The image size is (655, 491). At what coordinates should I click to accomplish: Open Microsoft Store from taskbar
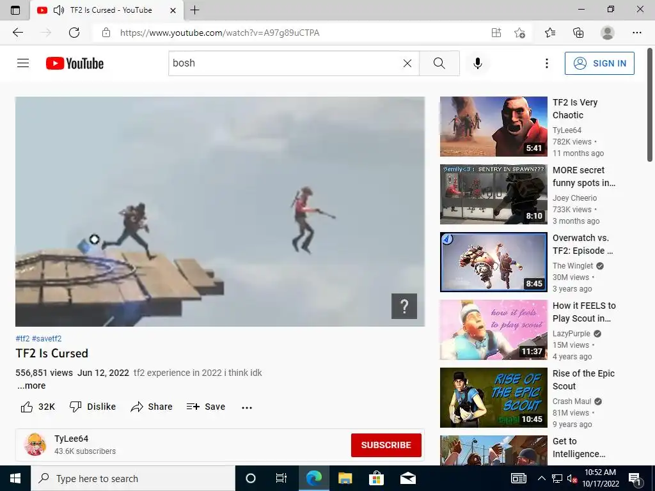(x=376, y=478)
